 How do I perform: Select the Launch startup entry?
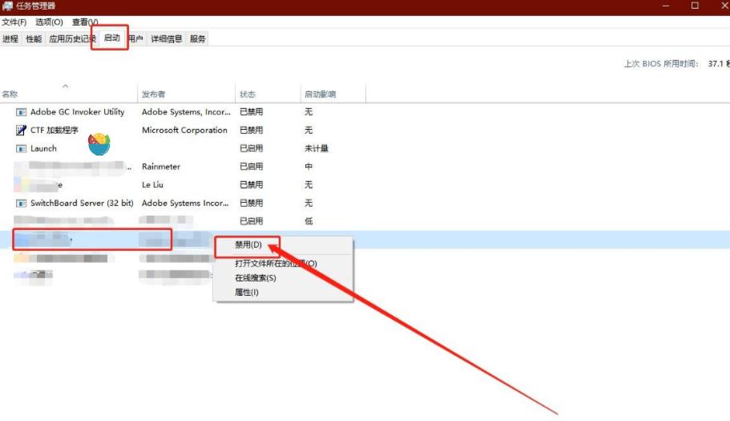(183, 148)
